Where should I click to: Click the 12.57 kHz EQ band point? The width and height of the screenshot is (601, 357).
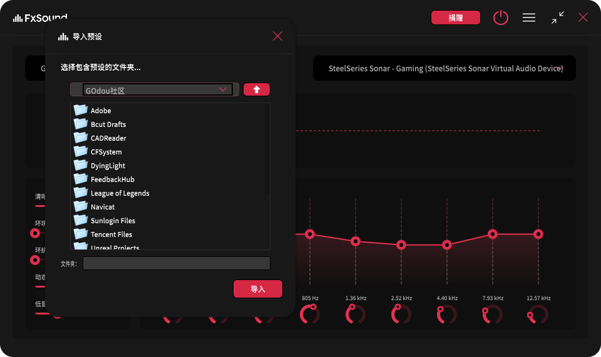538,234
